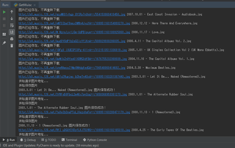The width and height of the screenshot is (235, 148).
Task: Open Here There And Everywhere image link
Action: (x=74, y=23)
